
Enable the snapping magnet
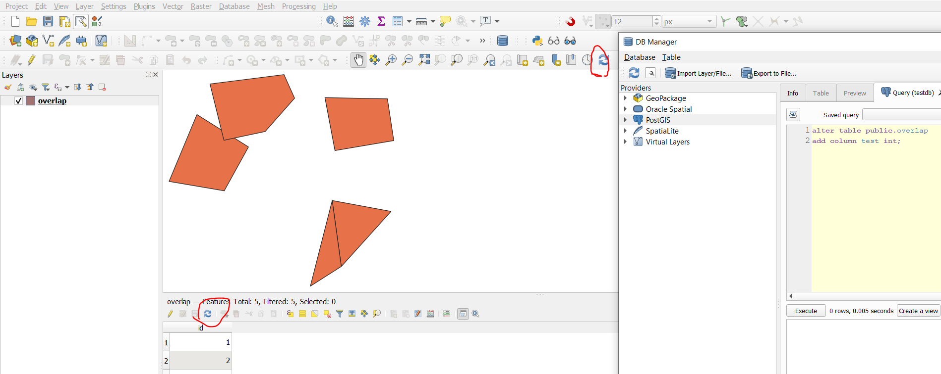point(571,21)
